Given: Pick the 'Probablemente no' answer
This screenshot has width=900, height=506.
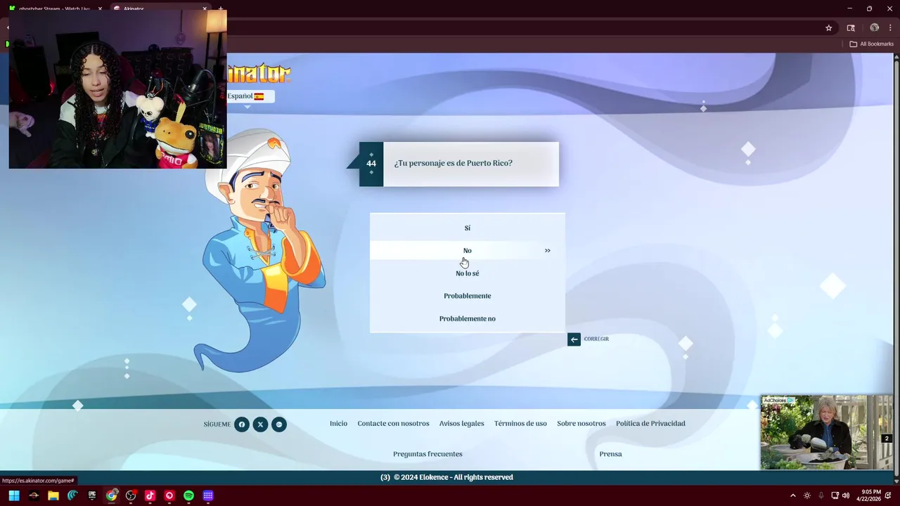Looking at the screenshot, I should 467,318.
